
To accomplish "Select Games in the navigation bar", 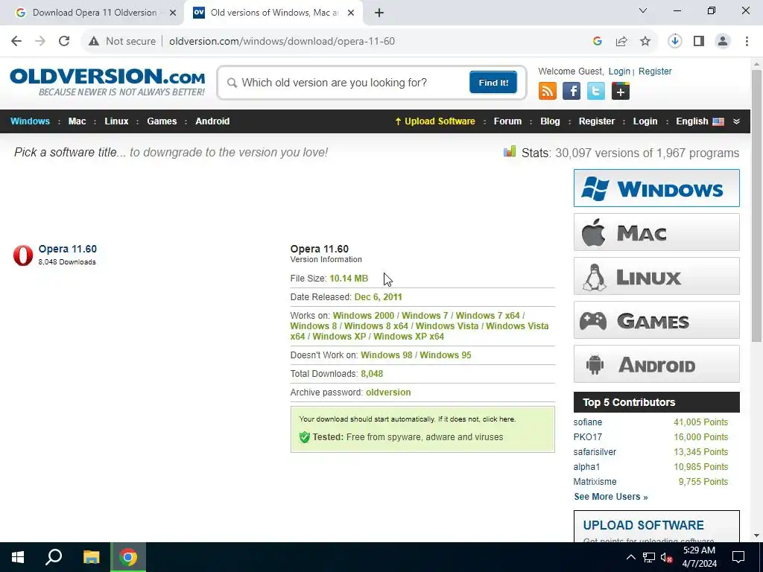I will [x=162, y=121].
